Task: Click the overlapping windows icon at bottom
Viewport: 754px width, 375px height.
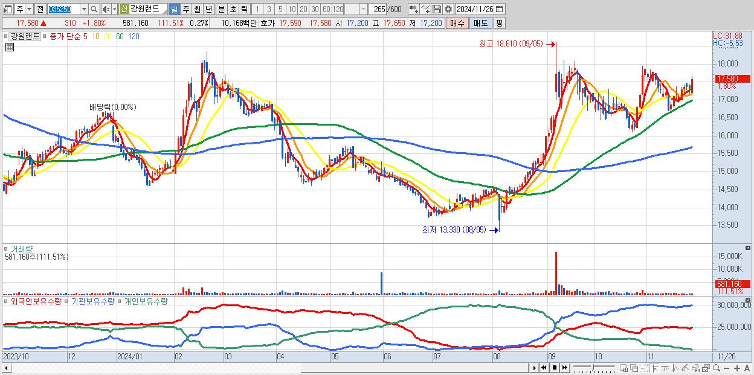Action: coord(634,368)
